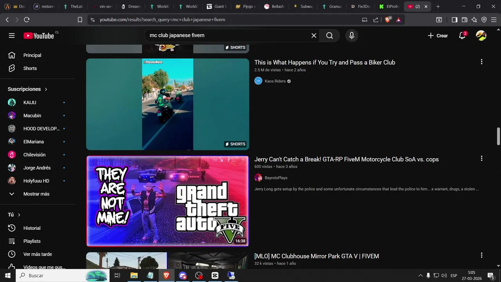Click the Crear button
Screen dimensions: 501x282
pos(438,36)
